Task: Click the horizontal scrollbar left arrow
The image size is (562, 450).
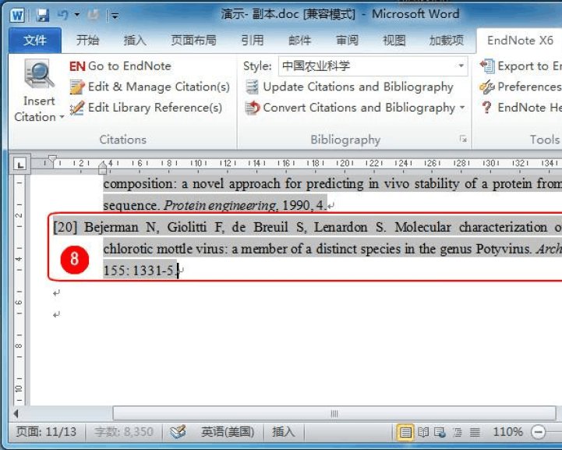Action: pos(16,413)
